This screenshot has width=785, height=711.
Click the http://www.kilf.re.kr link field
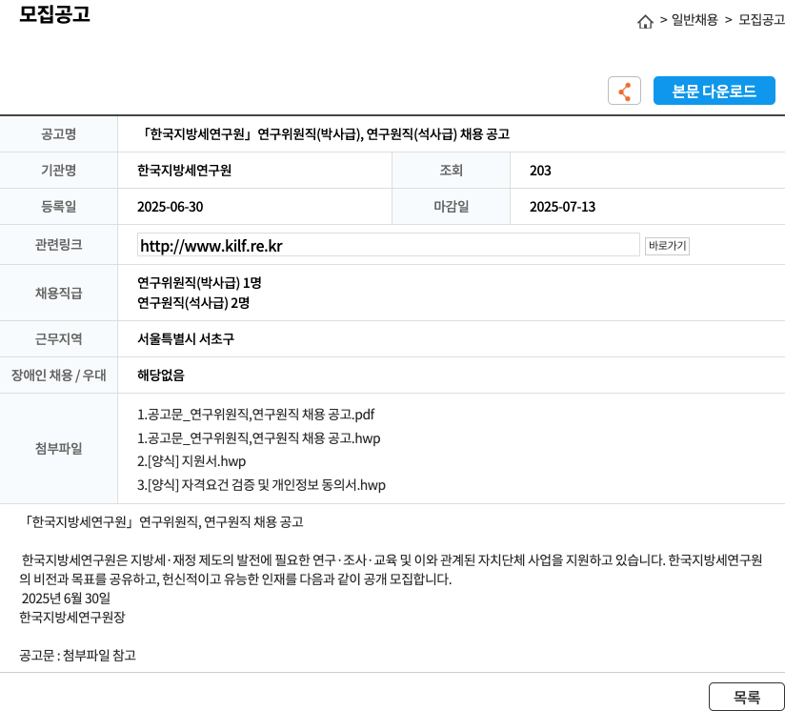(389, 245)
